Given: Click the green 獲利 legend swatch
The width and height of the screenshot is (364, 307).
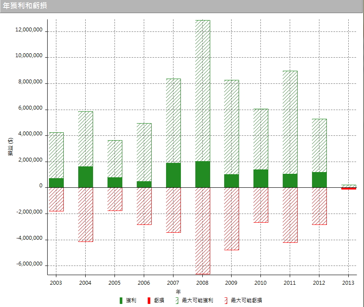Looking at the screenshot, I should 121,300.
